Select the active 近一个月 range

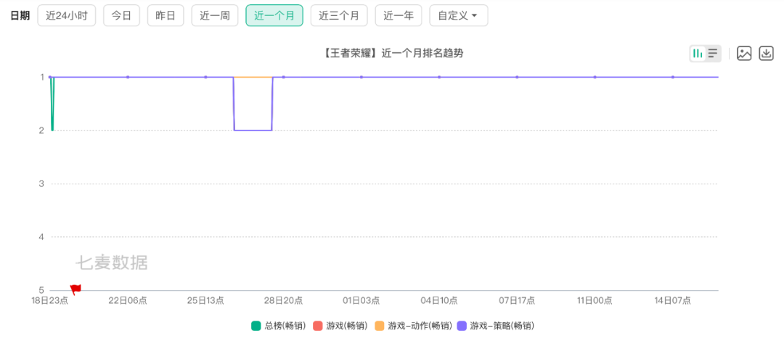[x=274, y=15]
